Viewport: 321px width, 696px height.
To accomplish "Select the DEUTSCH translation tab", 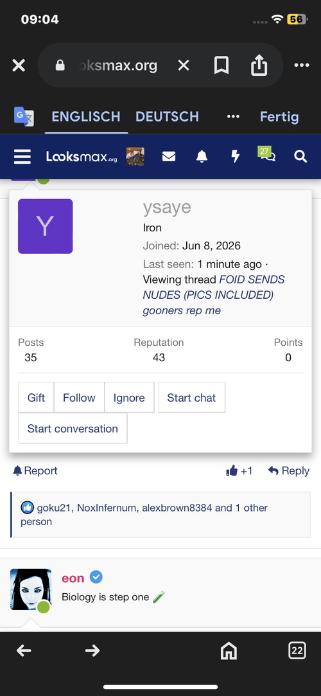I will coord(167,117).
